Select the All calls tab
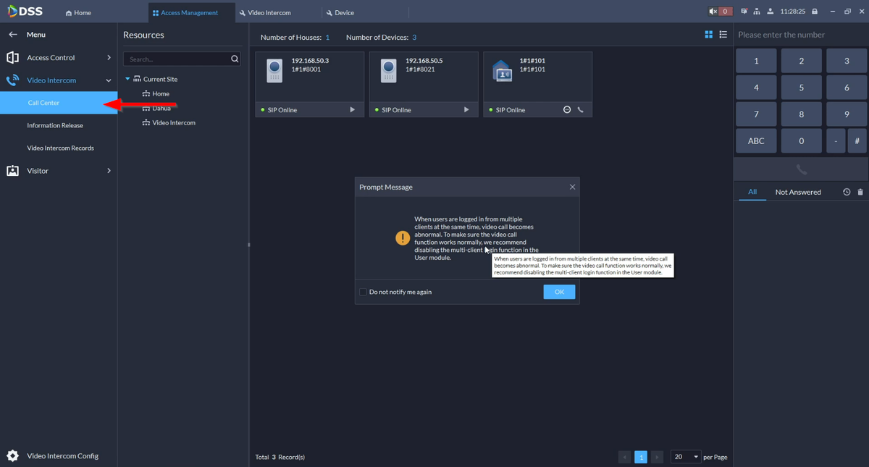The width and height of the screenshot is (869, 467). [x=752, y=192]
